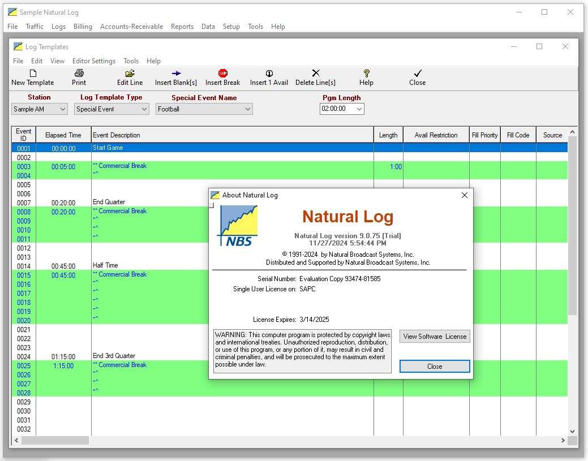Click the Insert Break stop-sign icon

[x=222, y=74]
